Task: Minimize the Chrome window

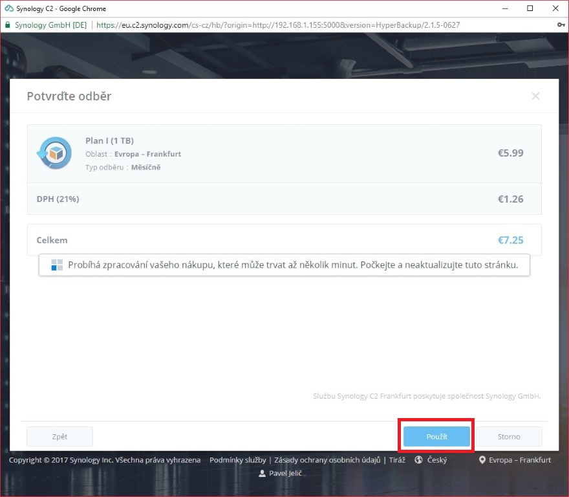Action: point(505,8)
